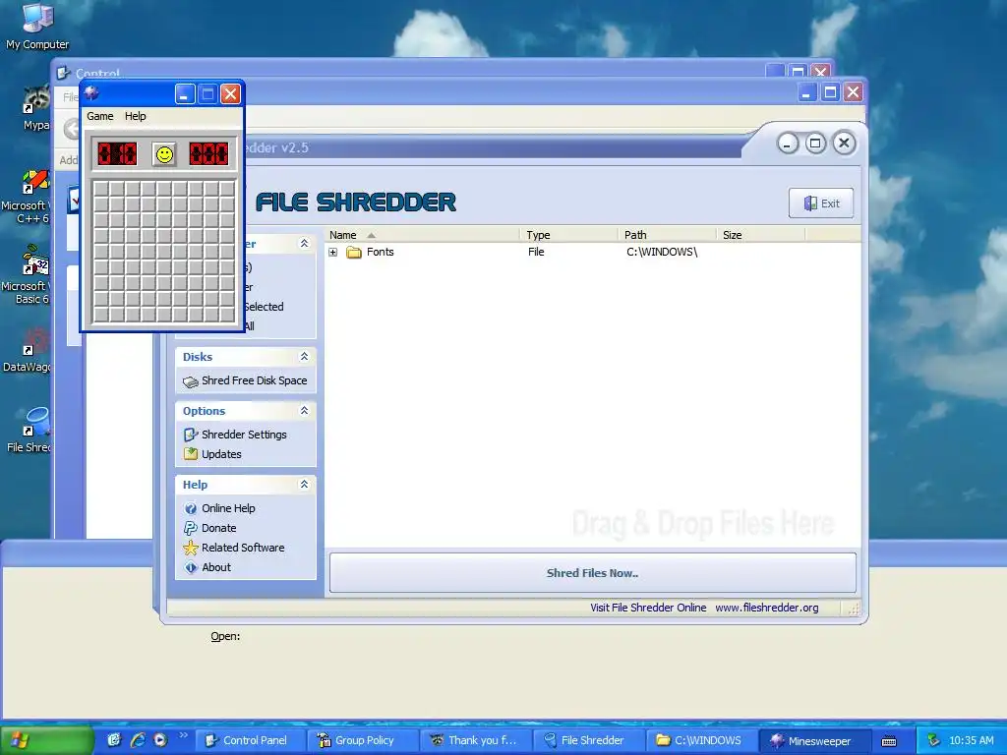Open the Online Help text link
The height and width of the screenshot is (755, 1007).
click(228, 508)
